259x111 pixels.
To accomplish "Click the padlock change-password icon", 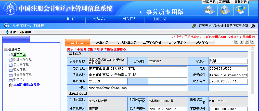I will (210, 10).
